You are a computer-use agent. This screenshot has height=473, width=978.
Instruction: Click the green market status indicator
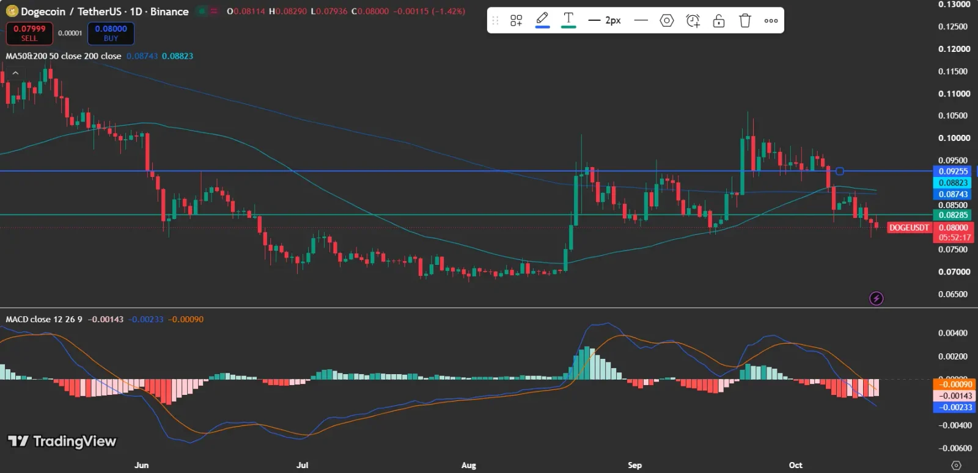[201, 11]
